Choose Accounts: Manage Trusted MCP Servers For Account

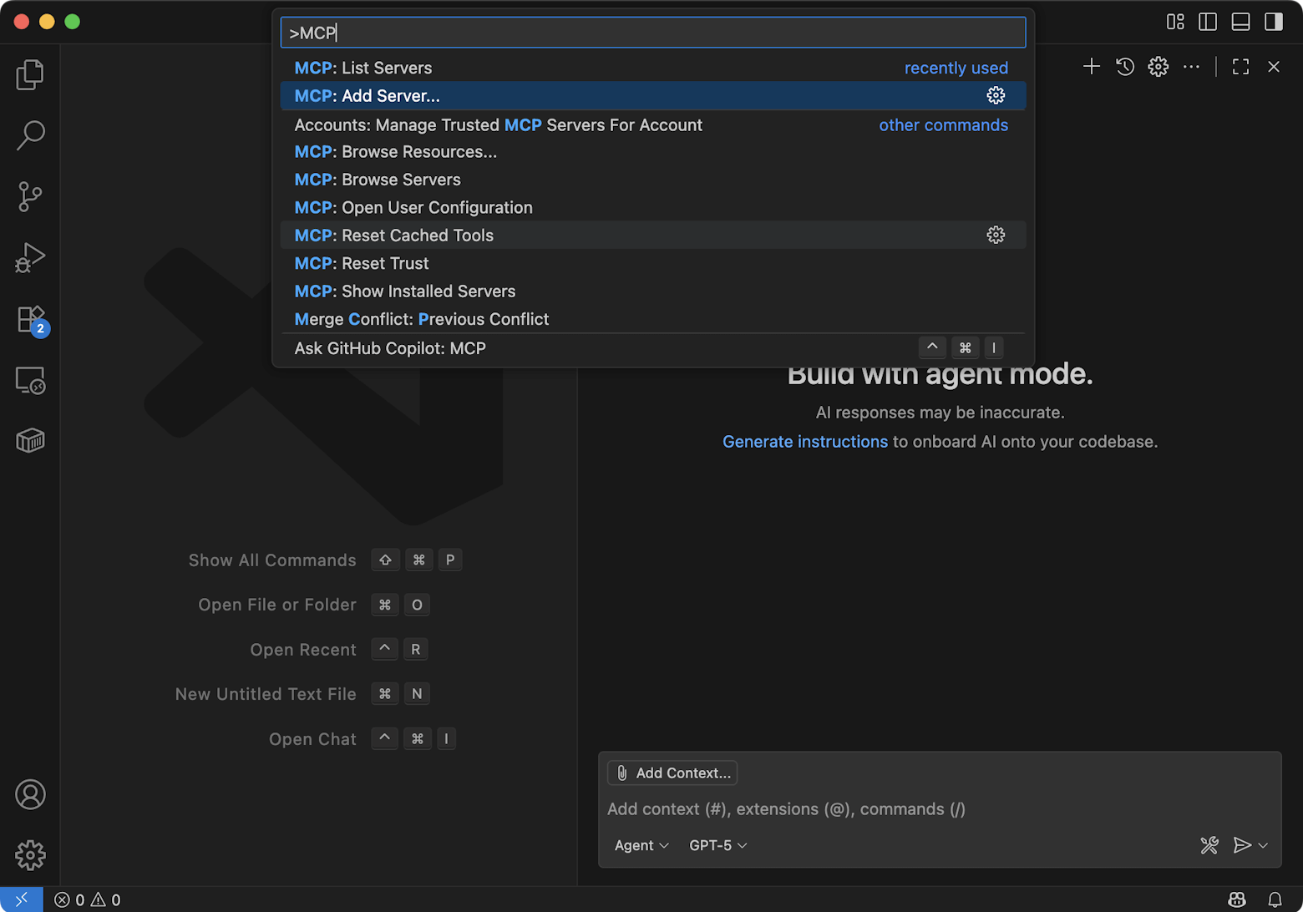click(653, 124)
